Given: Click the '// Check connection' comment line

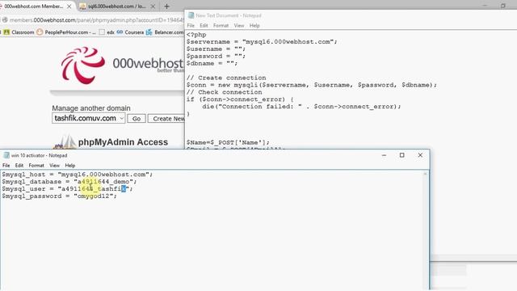Looking at the screenshot, I should point(225,92).
